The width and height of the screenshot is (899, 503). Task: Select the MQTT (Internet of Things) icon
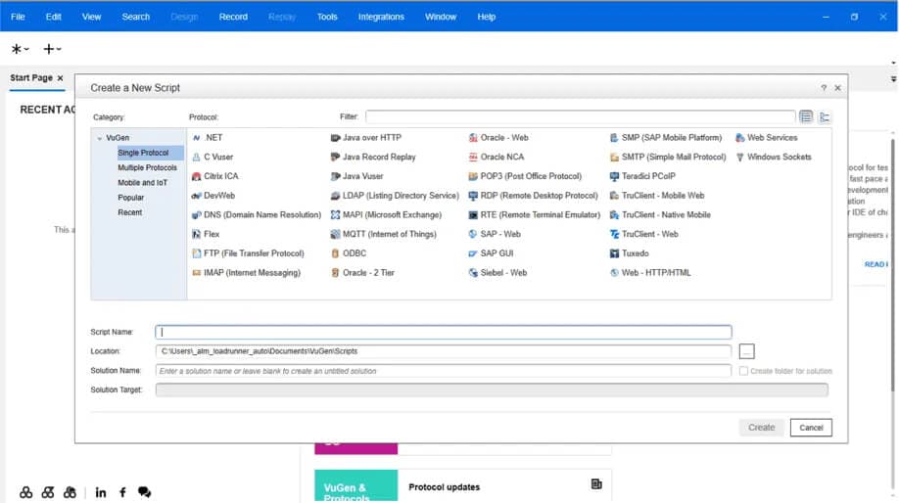(335, 234)
